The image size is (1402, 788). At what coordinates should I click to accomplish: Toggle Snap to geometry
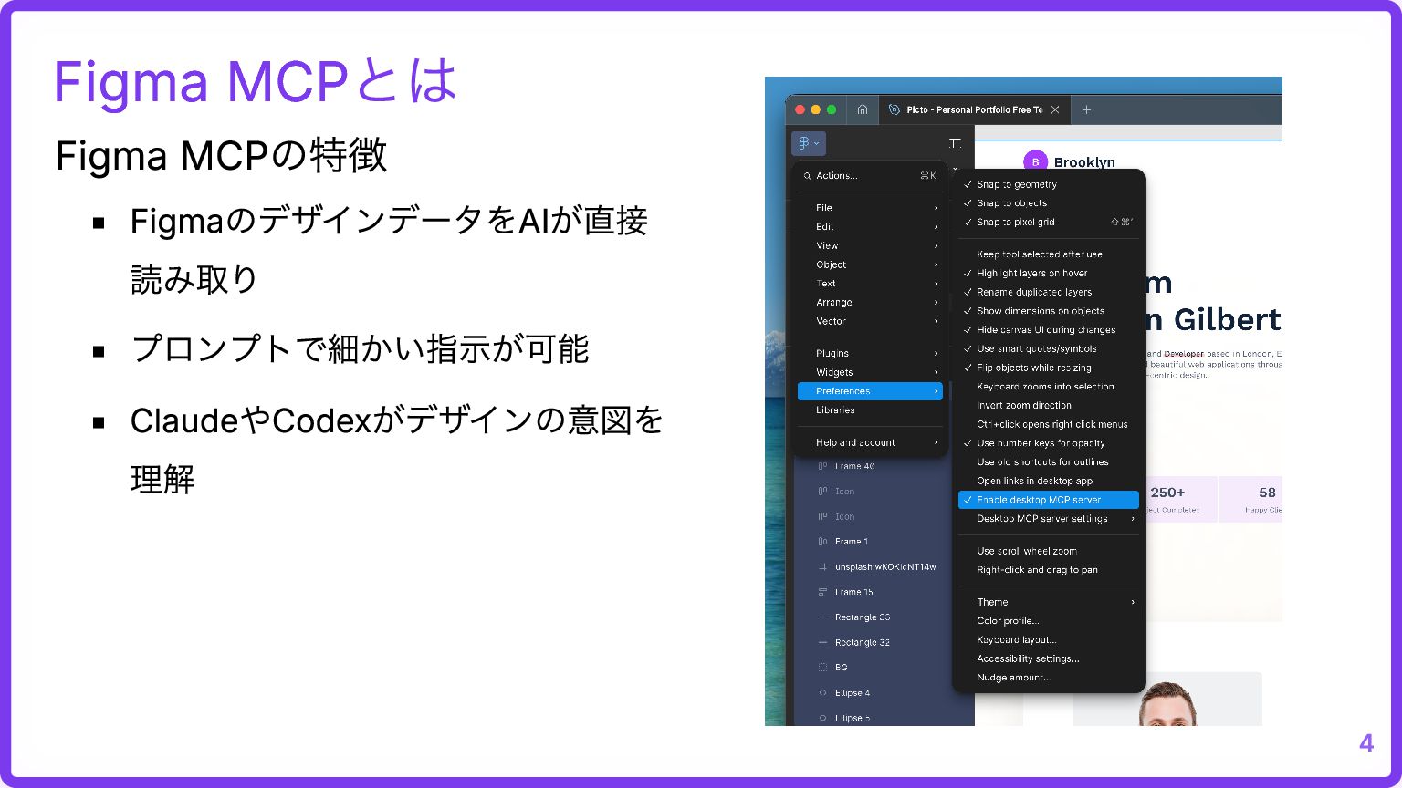pyautogui.click(x=1049, y=184)
